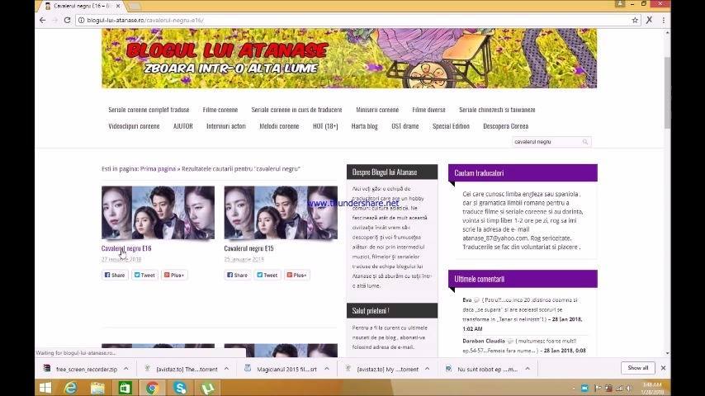The width and height of the screenshot is (705, 396).
Task: Open the Miniserii coreene menu item
Action: 377,110
